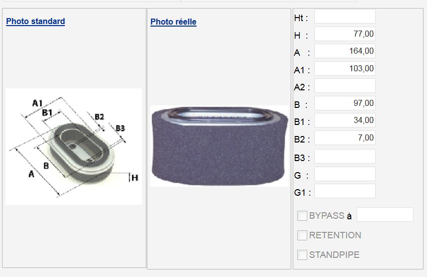
Task: Focus the A1 field containing 103,00
Action: pyautogui.click(x=345, y=68)
